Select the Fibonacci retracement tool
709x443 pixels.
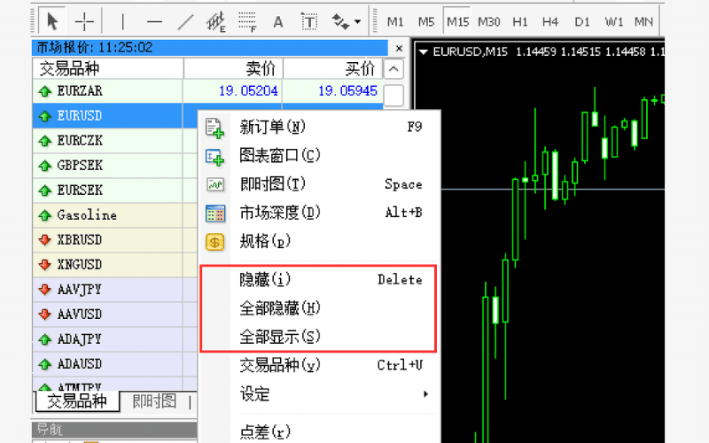pos(247,21)
